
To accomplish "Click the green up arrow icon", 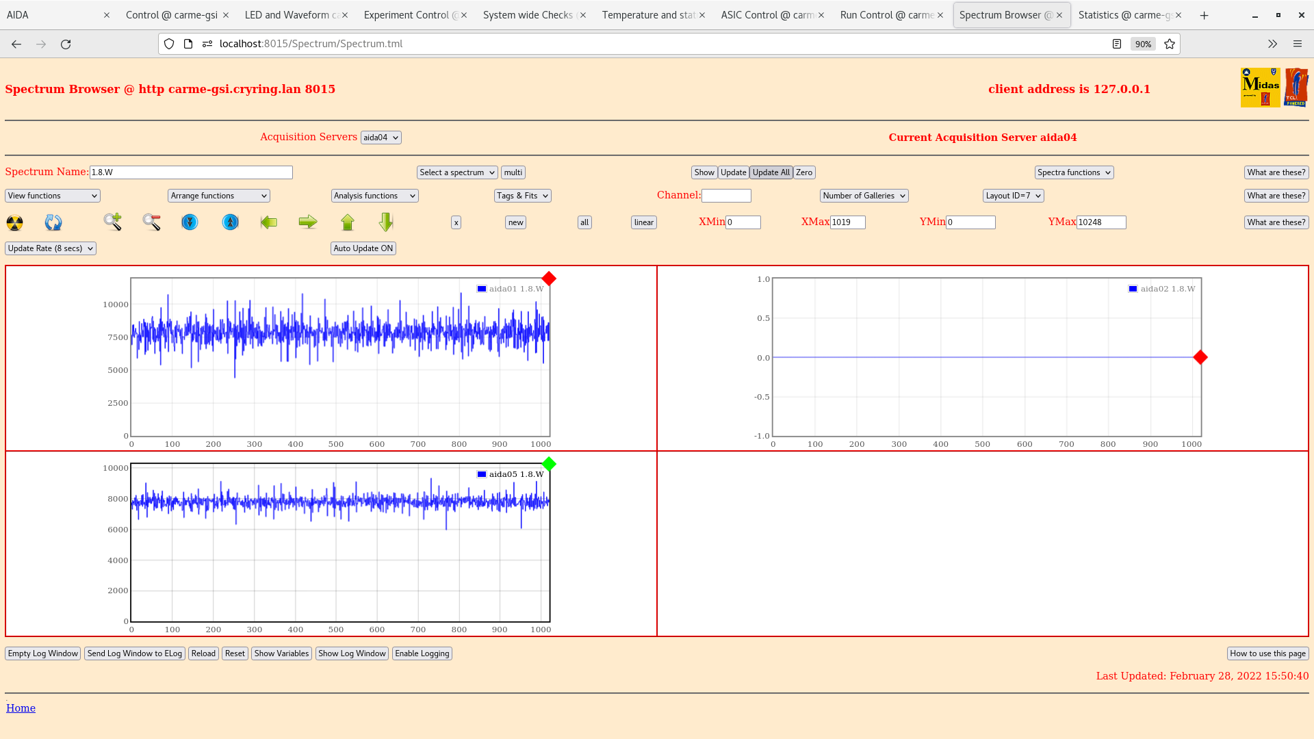I will point(348,222).
